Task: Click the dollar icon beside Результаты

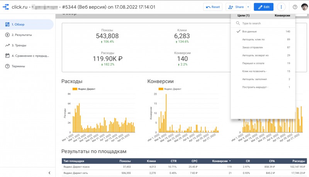Action: tap(7, 35)
